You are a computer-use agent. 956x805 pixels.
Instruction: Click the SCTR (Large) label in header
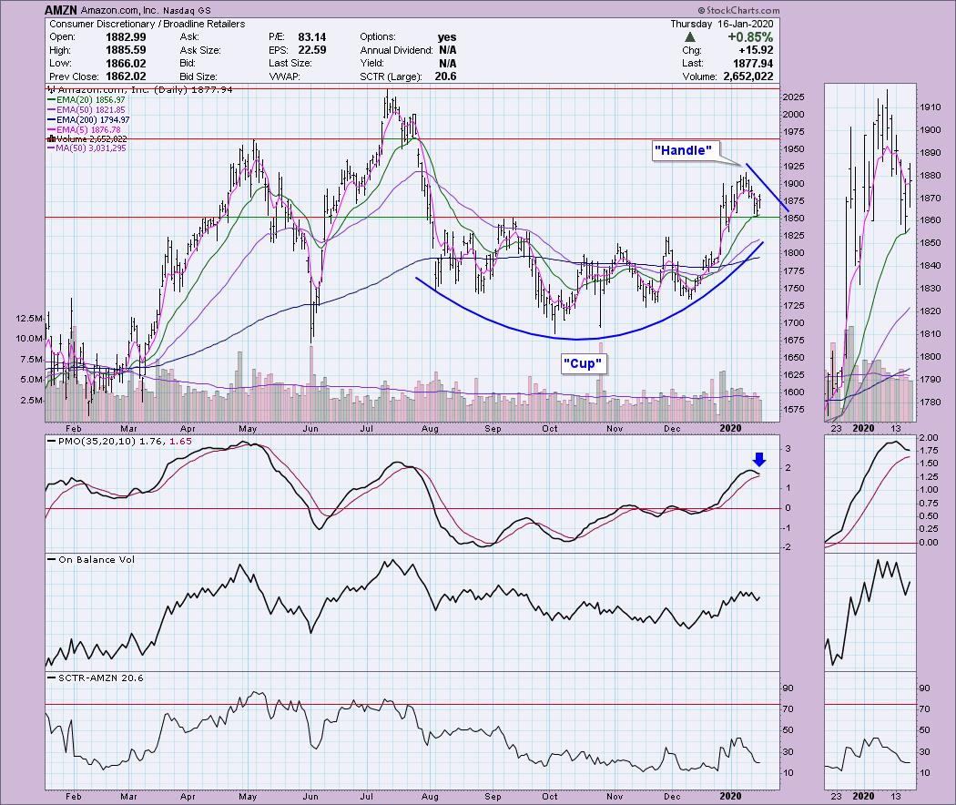[x=391, y=76]
